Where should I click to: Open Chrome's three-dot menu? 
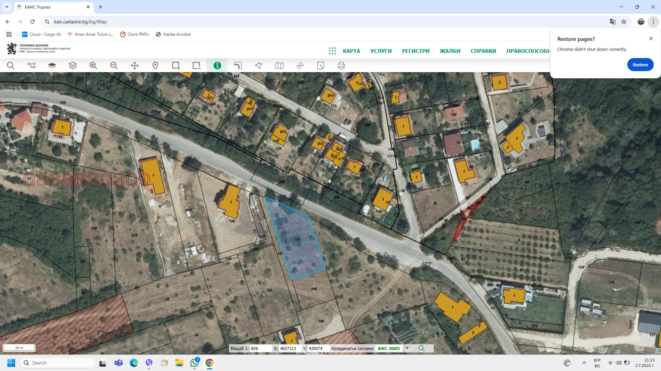(653, 22)
